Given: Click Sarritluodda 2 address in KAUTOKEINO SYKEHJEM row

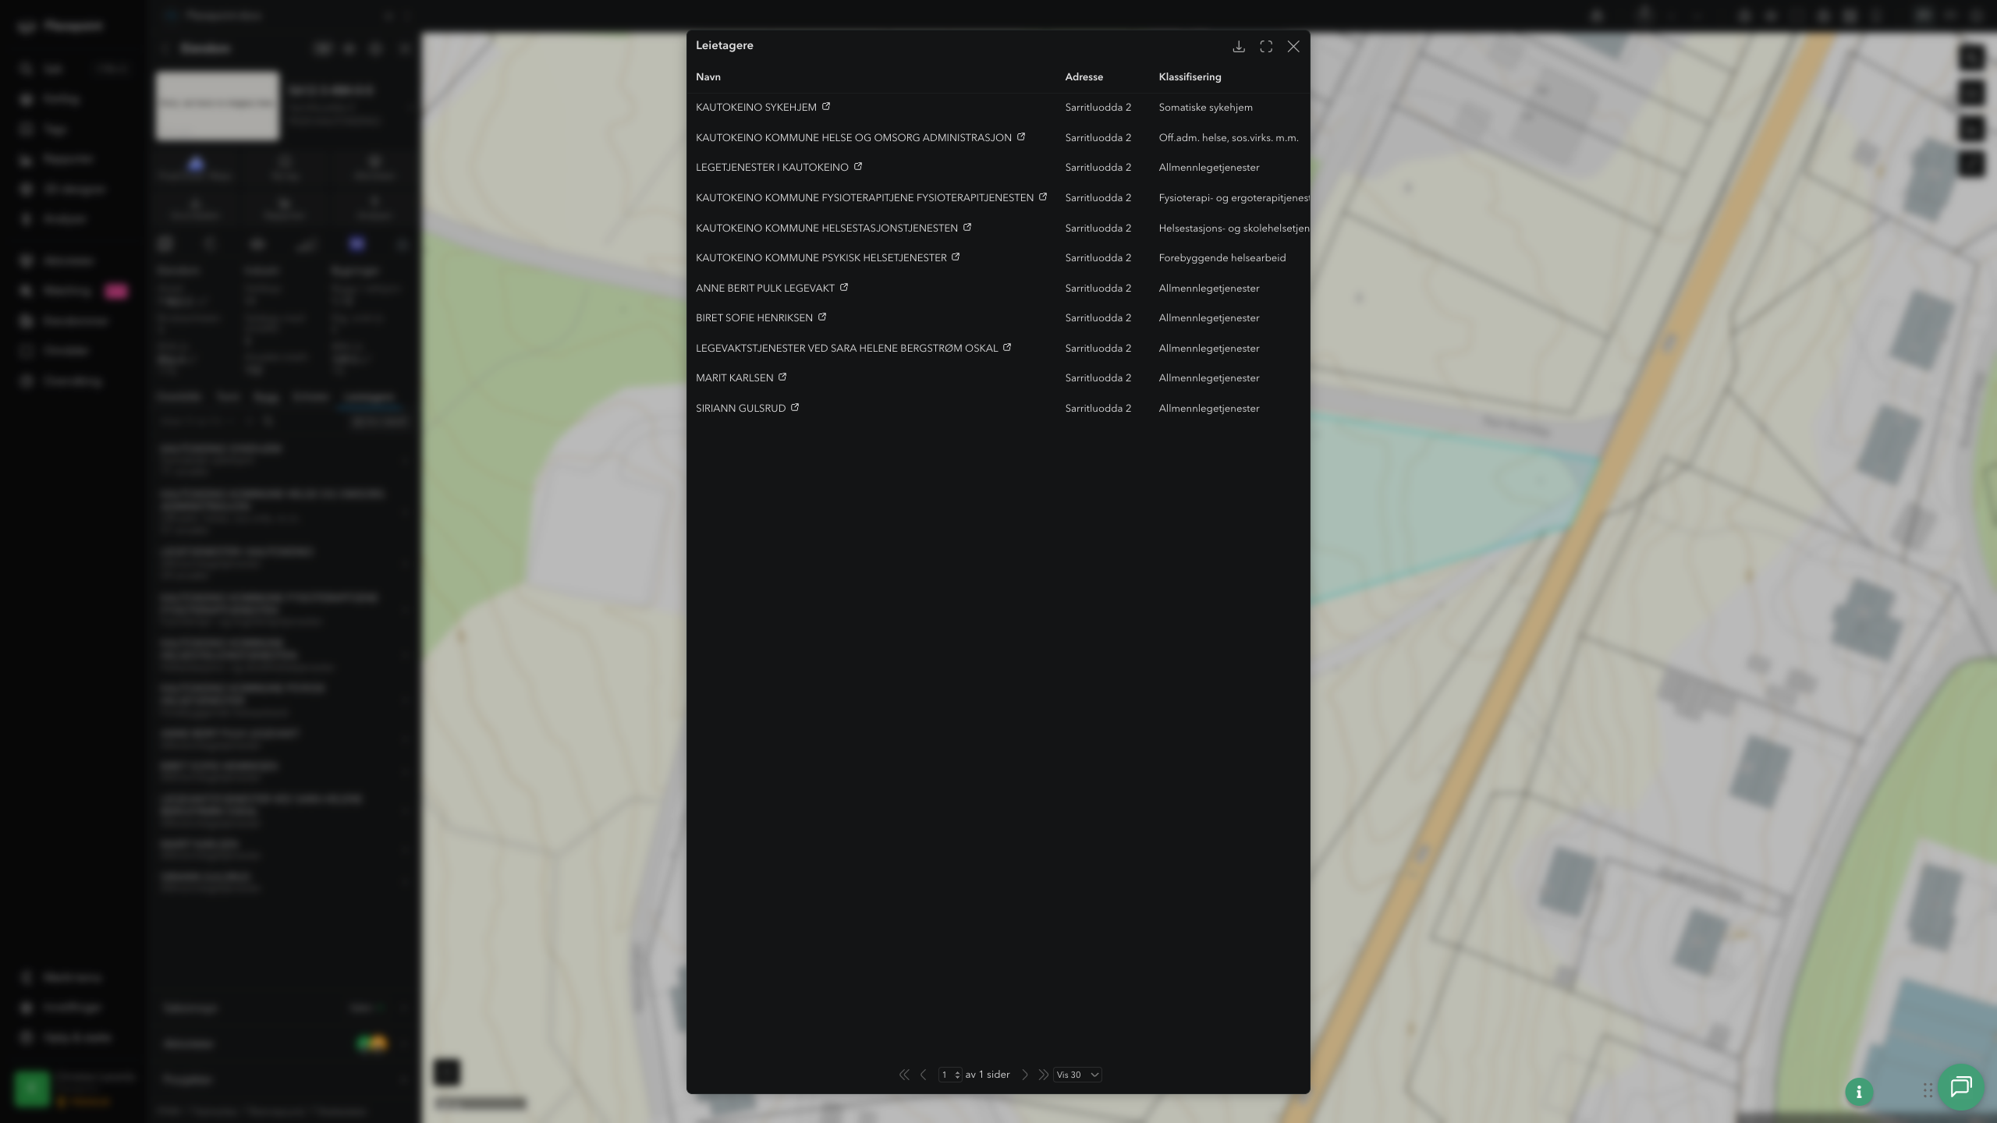Looking at the screenshot, I should click(1098, 108).
